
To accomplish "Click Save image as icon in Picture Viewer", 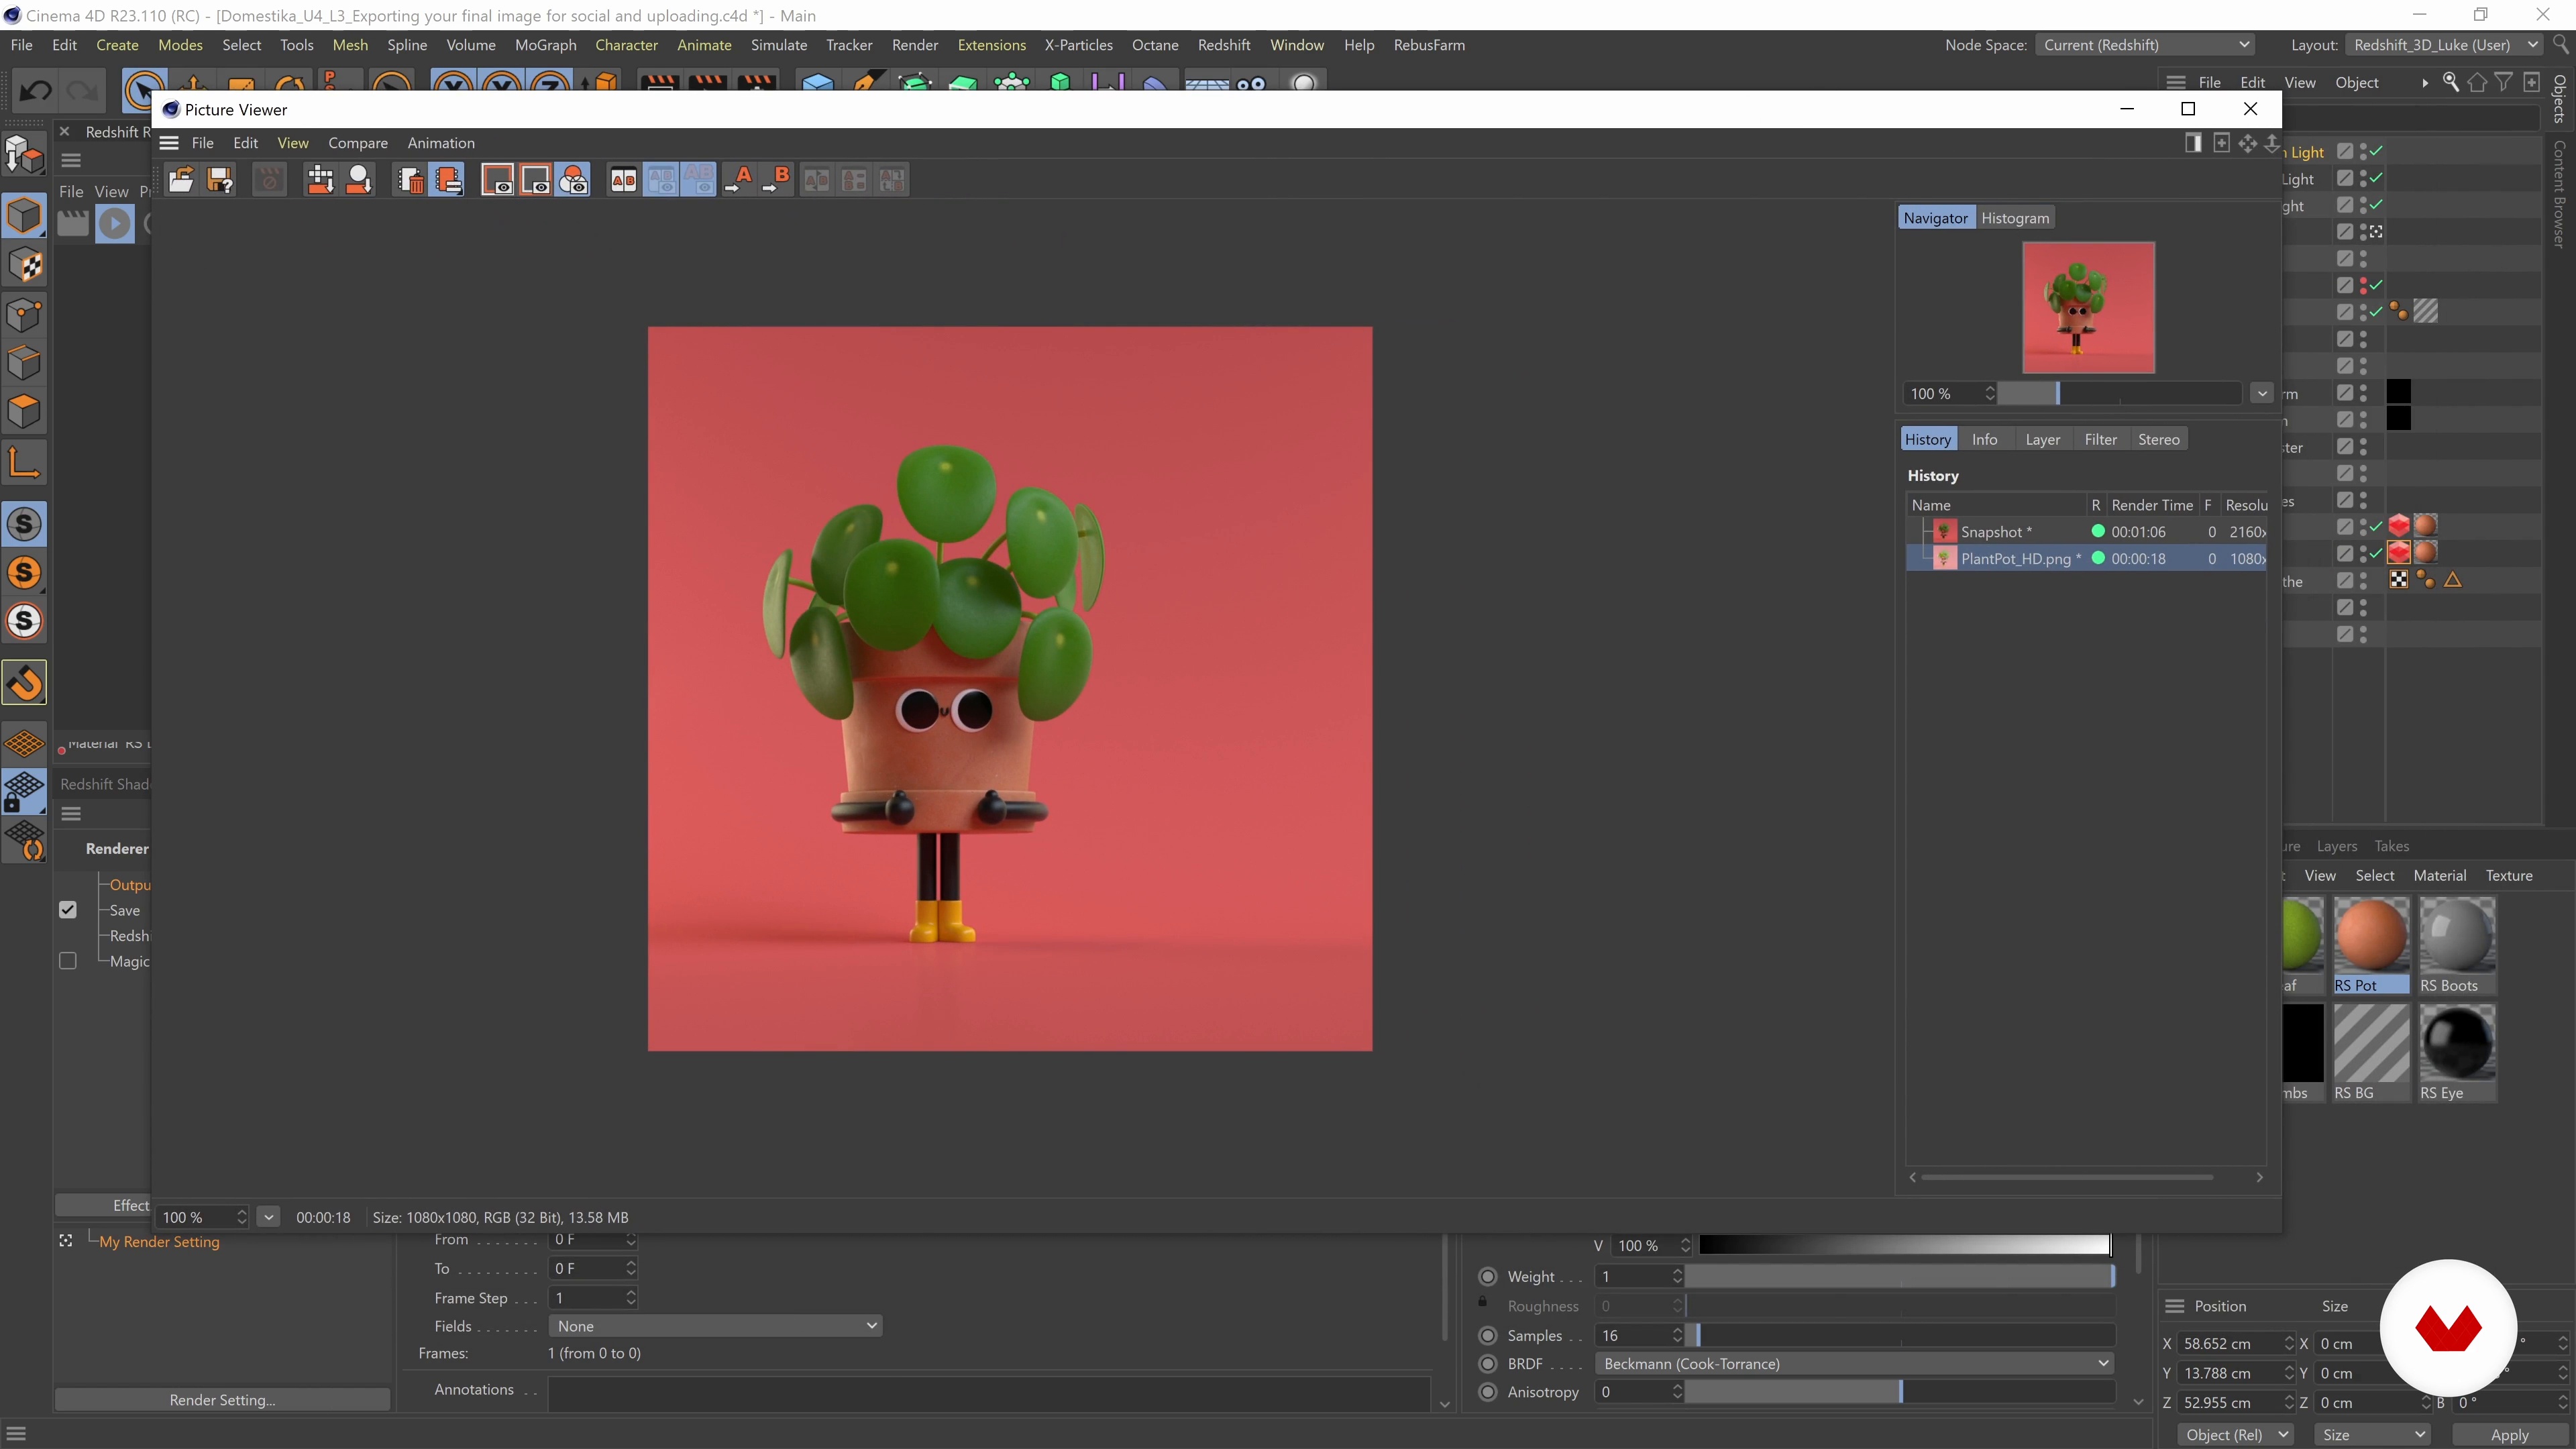I will pos(220,180).
